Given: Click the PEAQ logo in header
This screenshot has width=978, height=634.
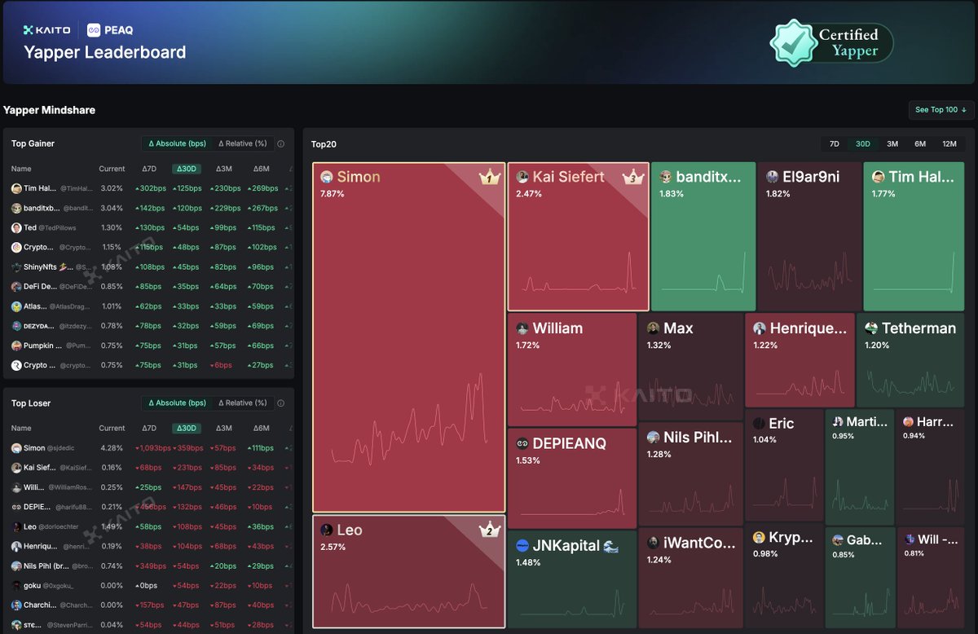Looking at the screenshot, I should click(x=110, y=30).
